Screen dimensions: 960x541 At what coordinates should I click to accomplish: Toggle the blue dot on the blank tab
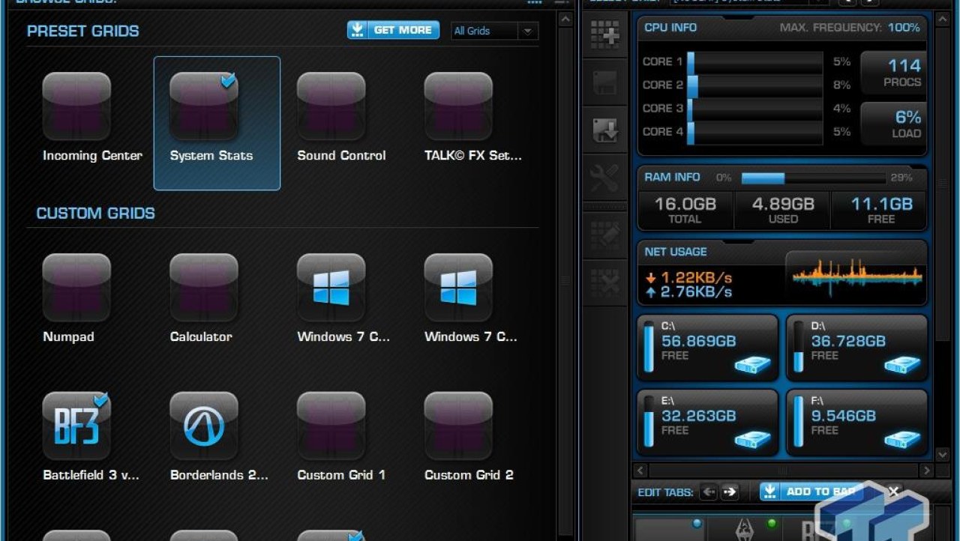click(697, 523)
